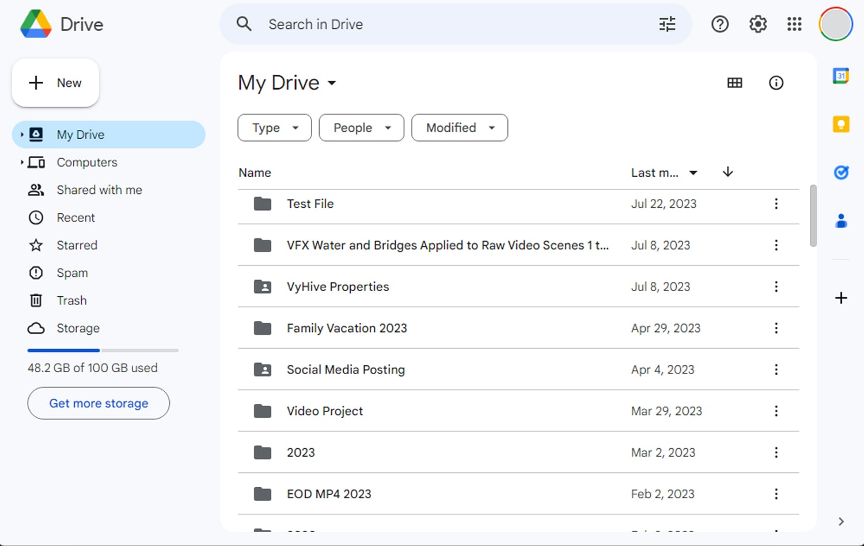The width and height of the screenshot is (864, 546).
Task: Open advanced search options in Drive search bar
Action: tap(666, 24)
